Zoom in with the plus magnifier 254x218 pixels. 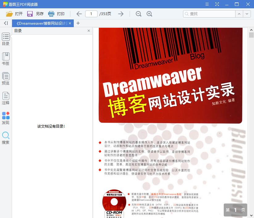click(x=149, y=14)
